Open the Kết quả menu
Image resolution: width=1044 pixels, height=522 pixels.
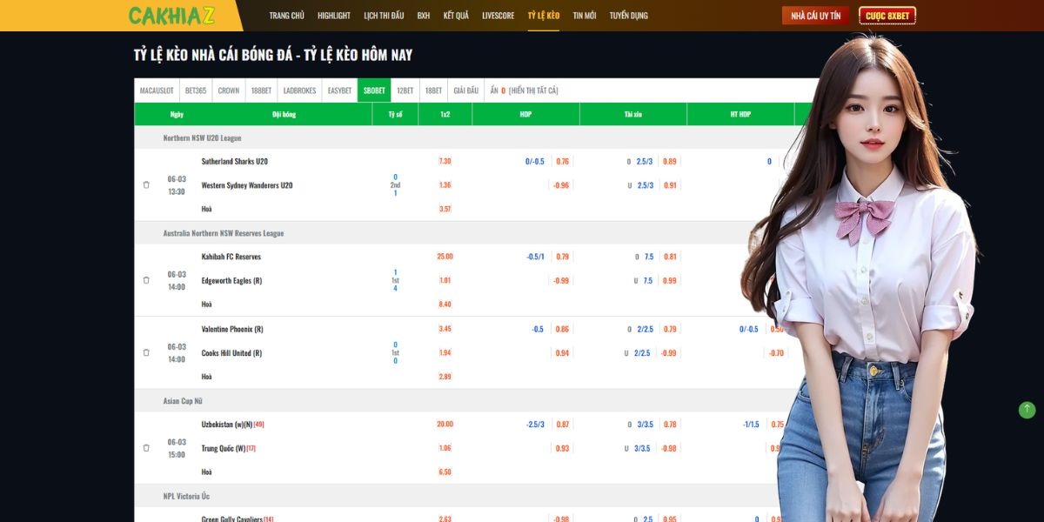pos(456,16)
